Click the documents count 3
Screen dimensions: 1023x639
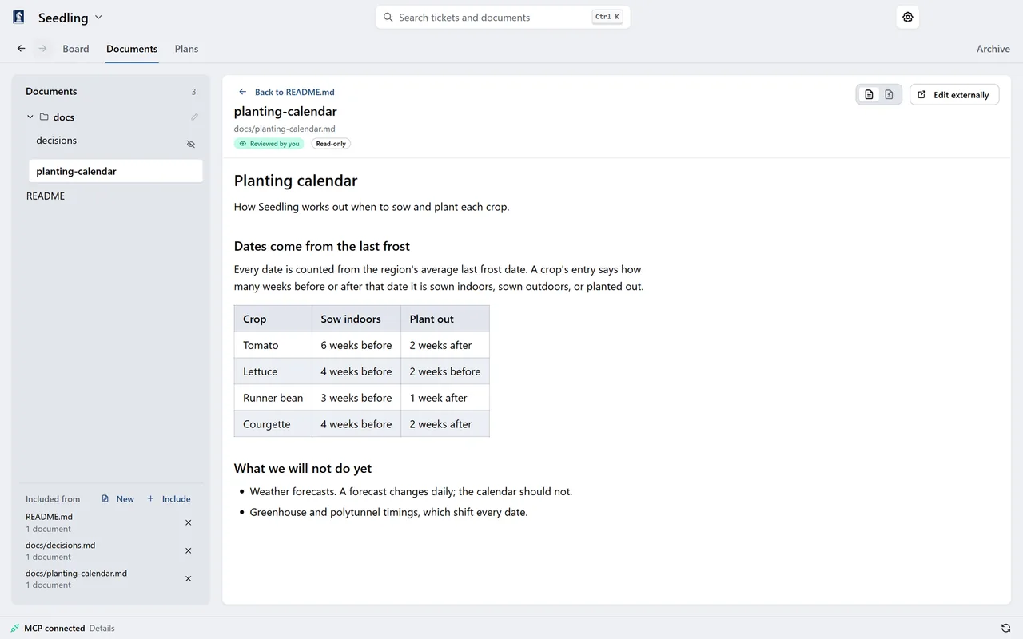[x=193, y=92]
